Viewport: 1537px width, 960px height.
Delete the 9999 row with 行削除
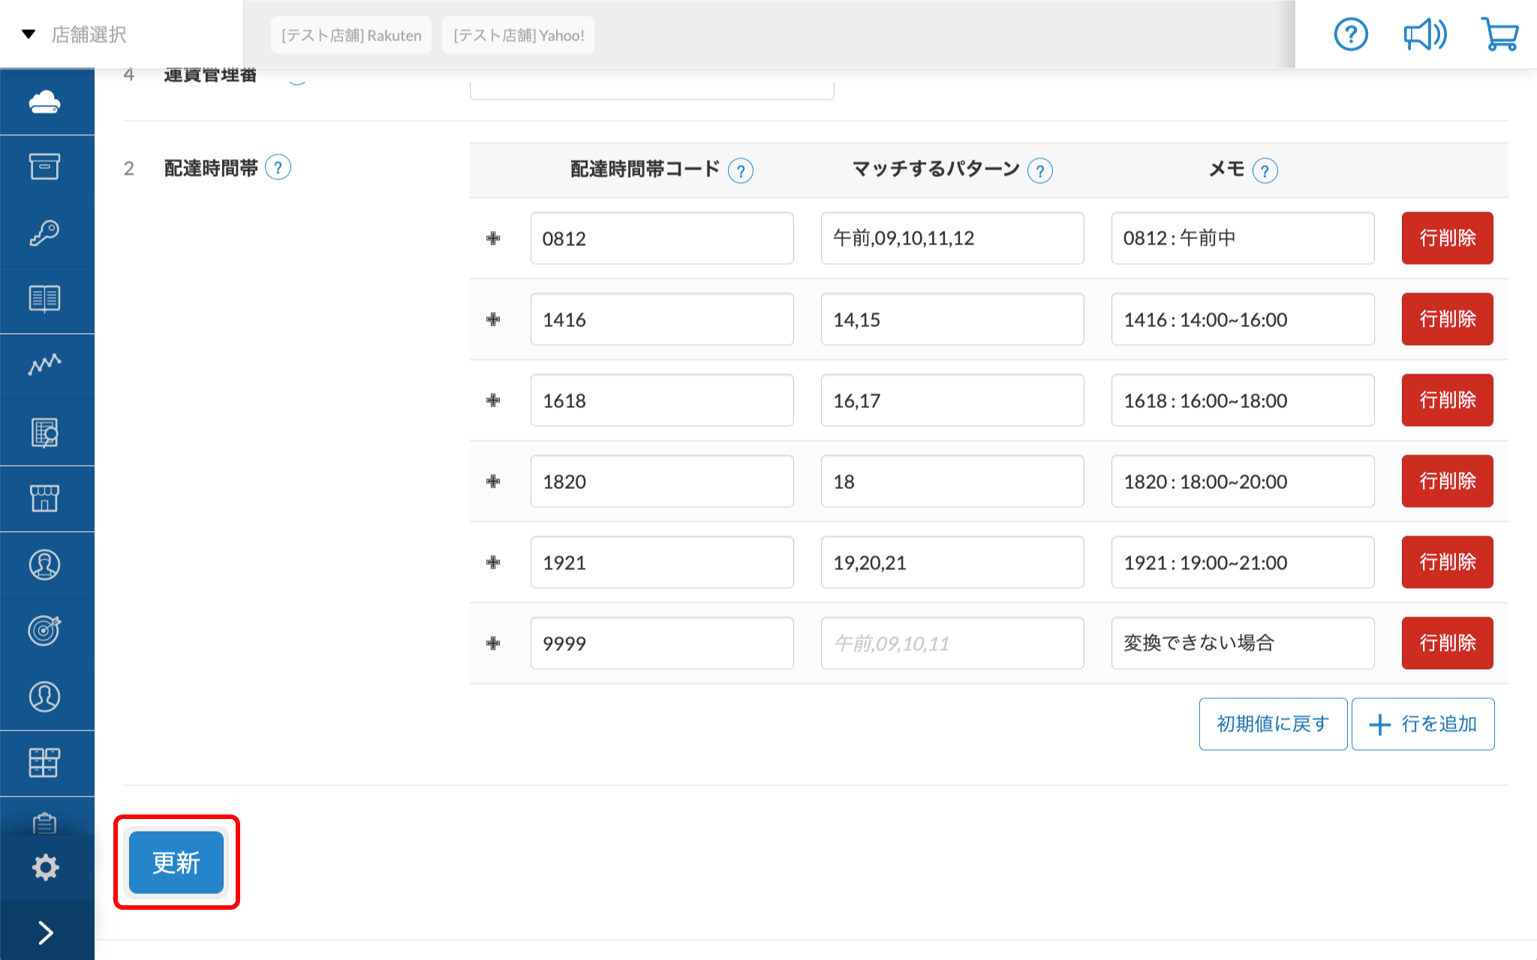(x=1446, y=643)
